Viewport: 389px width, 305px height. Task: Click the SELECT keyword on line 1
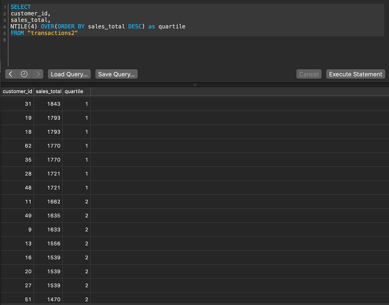coord(21,7)
